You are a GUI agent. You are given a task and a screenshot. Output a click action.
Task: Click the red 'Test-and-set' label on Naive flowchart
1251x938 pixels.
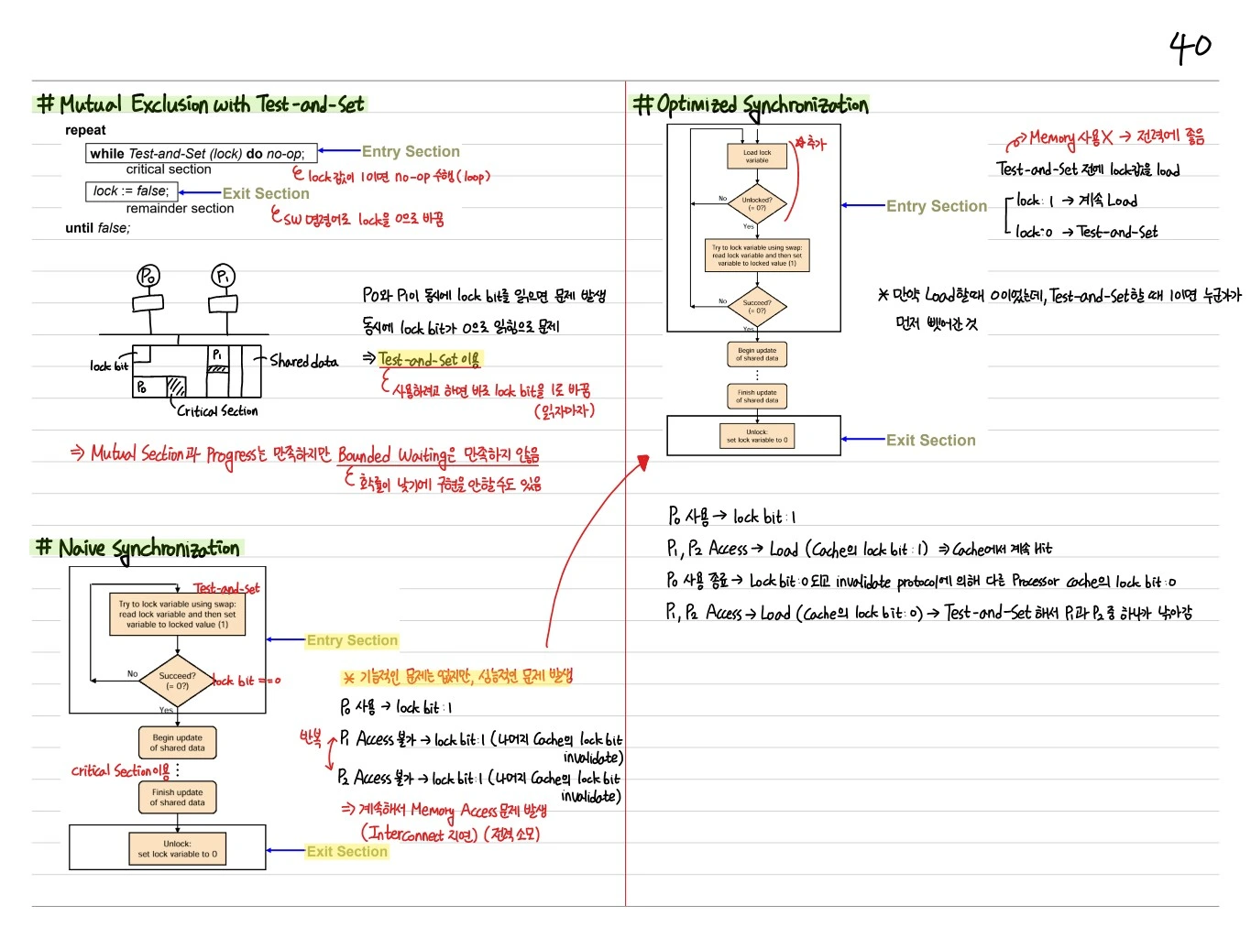[x=226, y=588]
